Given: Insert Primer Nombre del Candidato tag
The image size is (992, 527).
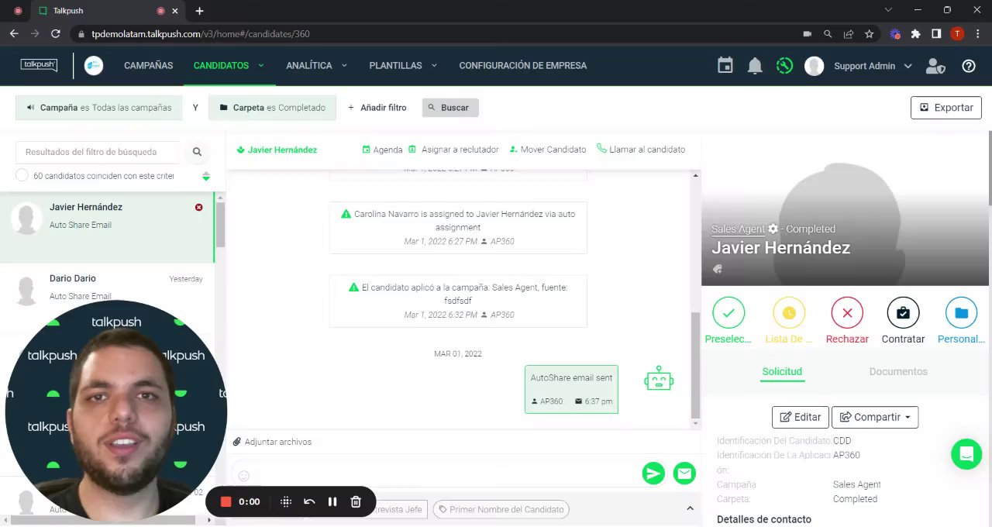Looking at the screenshot, I should tap(501, 509).
